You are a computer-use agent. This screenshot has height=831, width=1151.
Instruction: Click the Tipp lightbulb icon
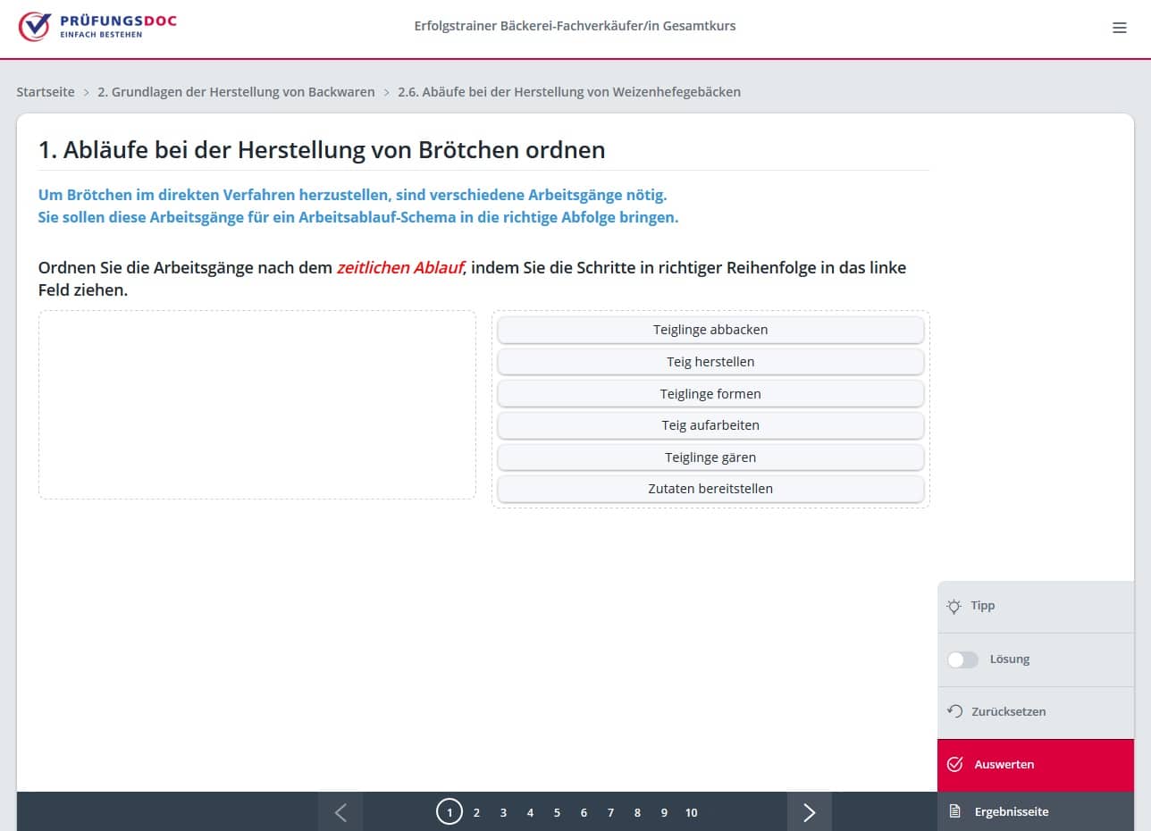[954, 606]
